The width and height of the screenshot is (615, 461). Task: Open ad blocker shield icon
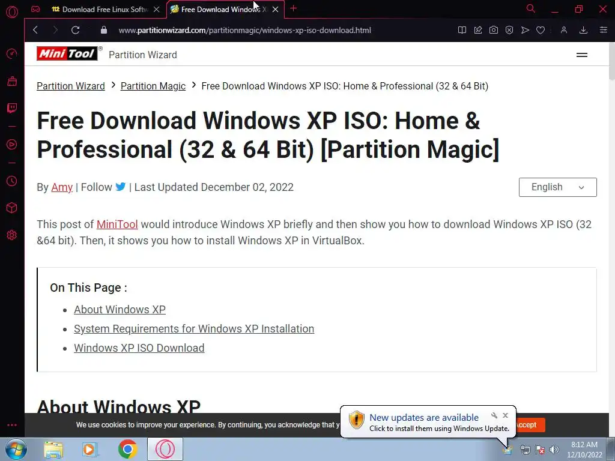click(x=509, y=30)
